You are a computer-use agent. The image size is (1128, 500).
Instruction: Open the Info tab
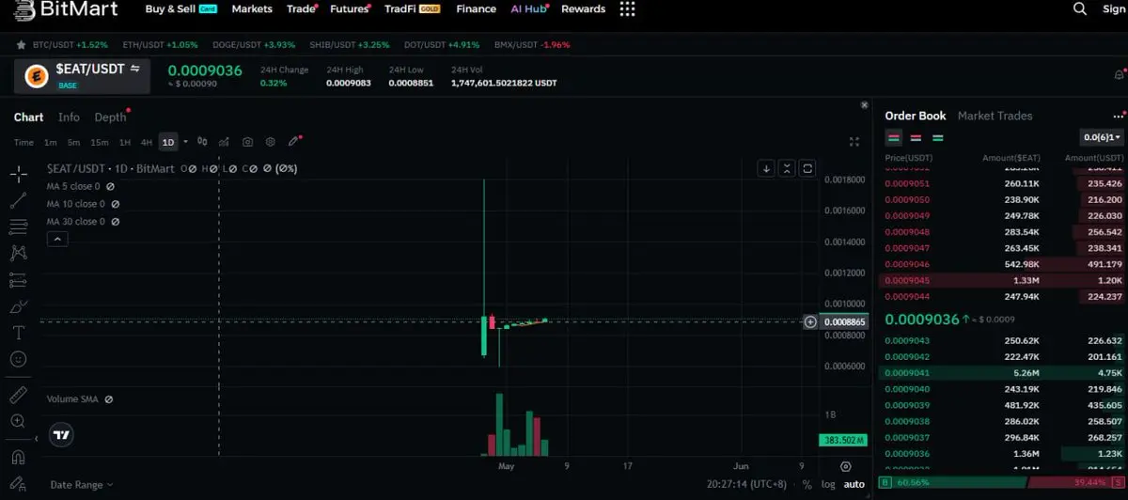[x=69, y=117]
